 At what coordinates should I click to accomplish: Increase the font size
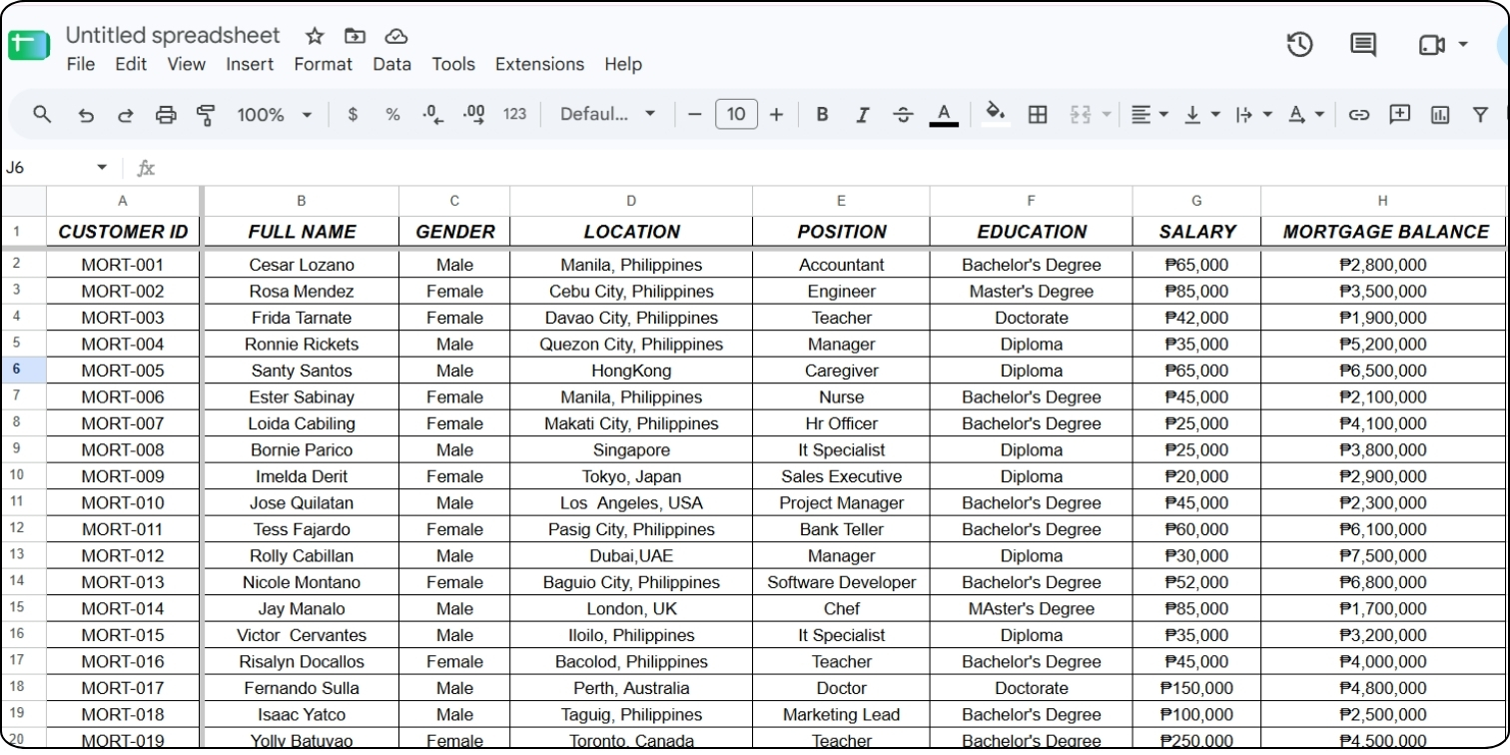776,115
